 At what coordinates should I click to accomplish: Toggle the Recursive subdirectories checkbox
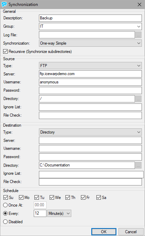[5, 52]
